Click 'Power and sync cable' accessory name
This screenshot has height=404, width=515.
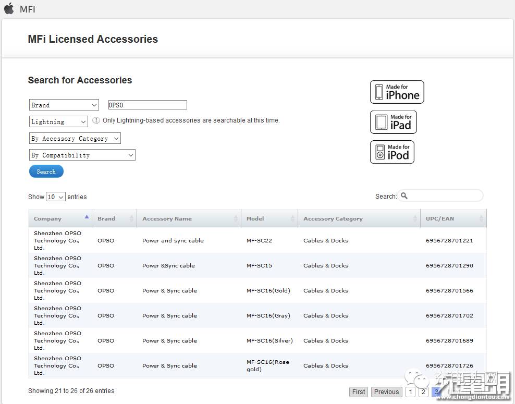[x=173, y=240]
